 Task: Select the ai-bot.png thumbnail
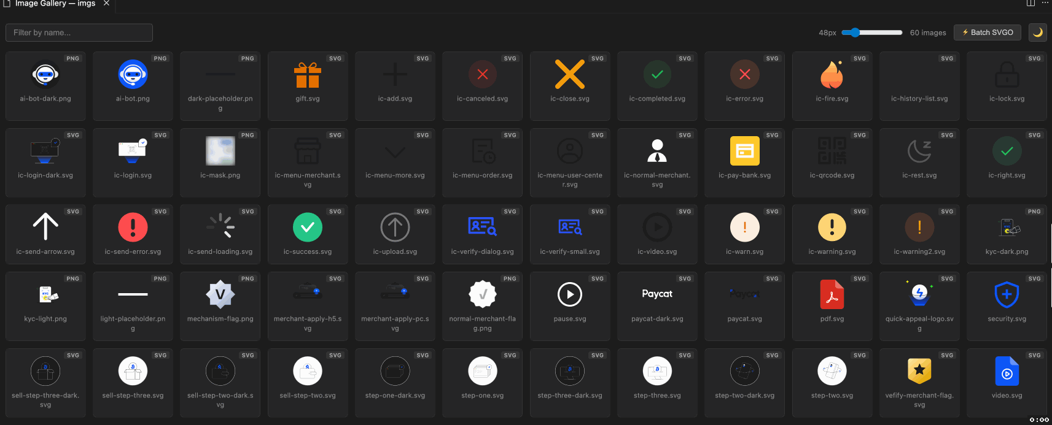point(133,75)
